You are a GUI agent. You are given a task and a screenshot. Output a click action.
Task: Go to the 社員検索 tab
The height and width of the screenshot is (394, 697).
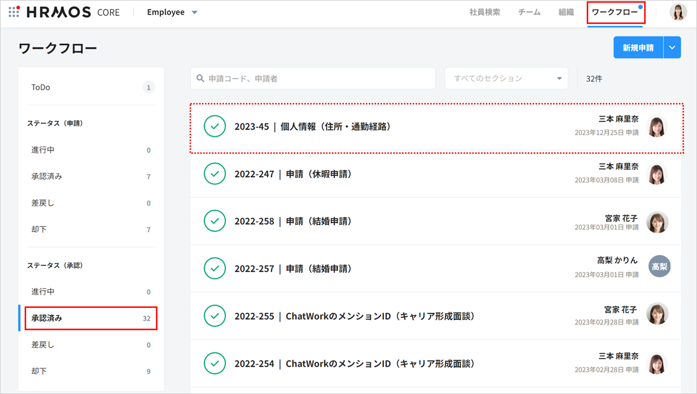(x=484, y=12)
